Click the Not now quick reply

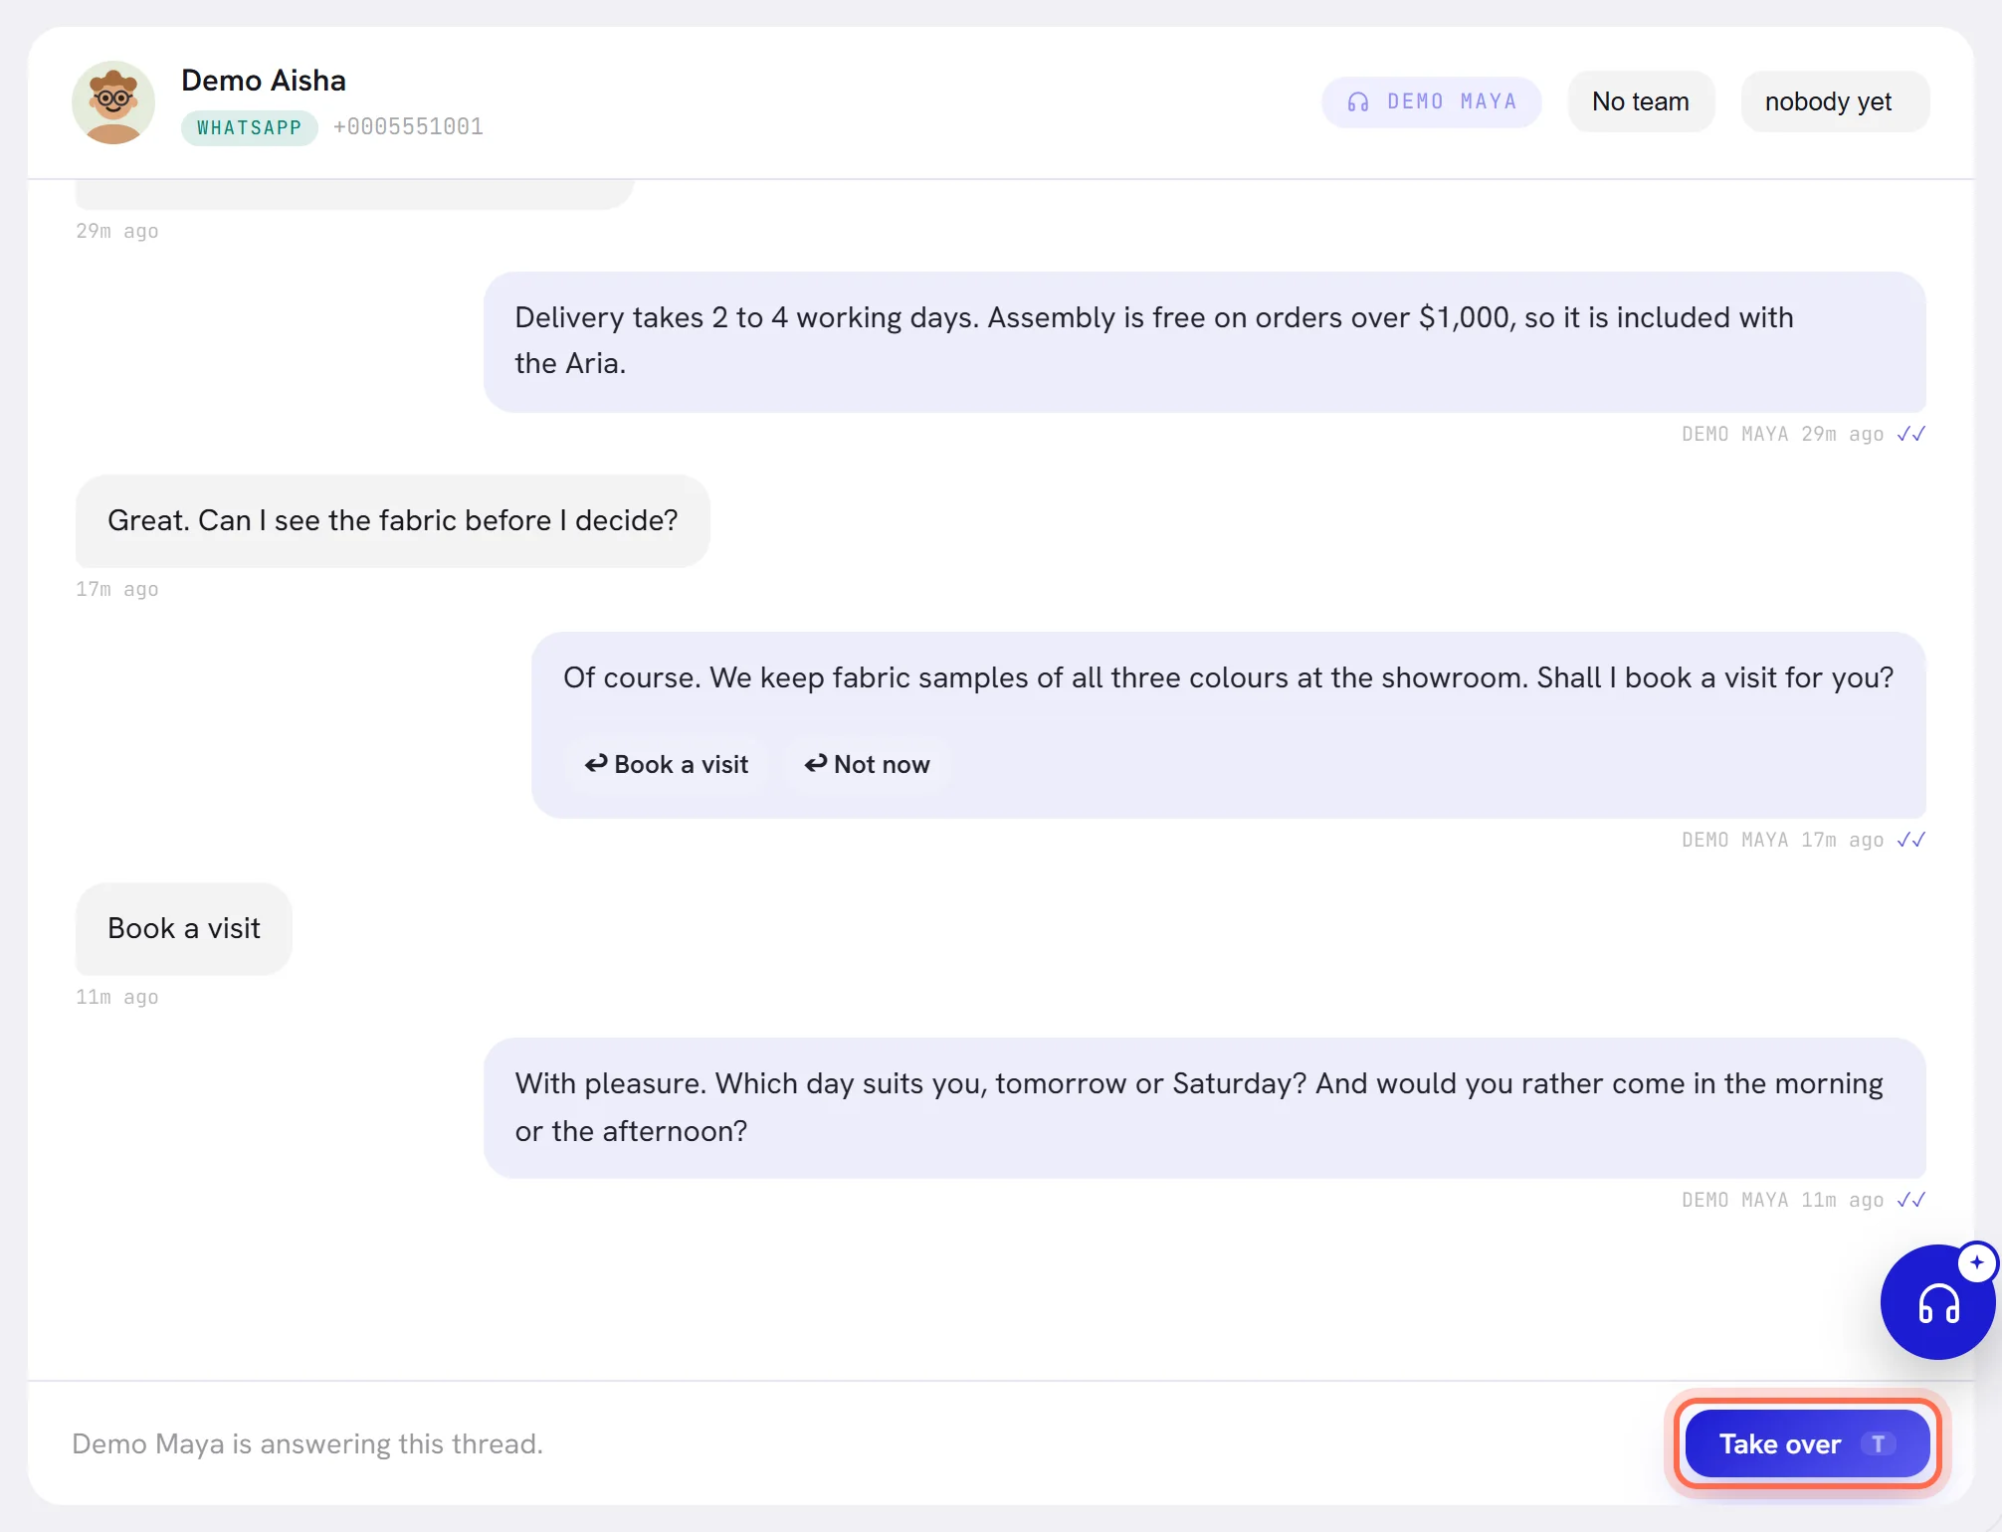867,764
